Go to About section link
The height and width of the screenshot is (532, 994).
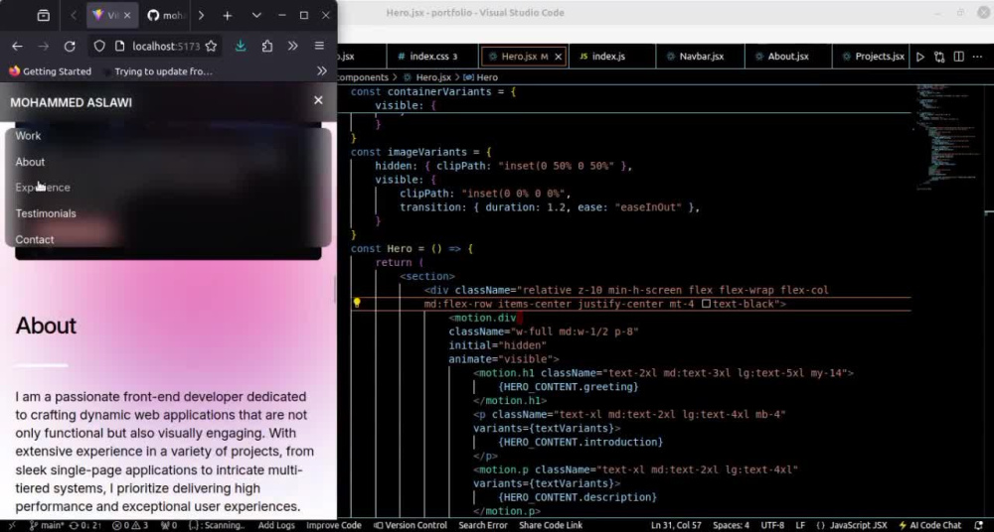pyautogui.click(x=30, y=162)
